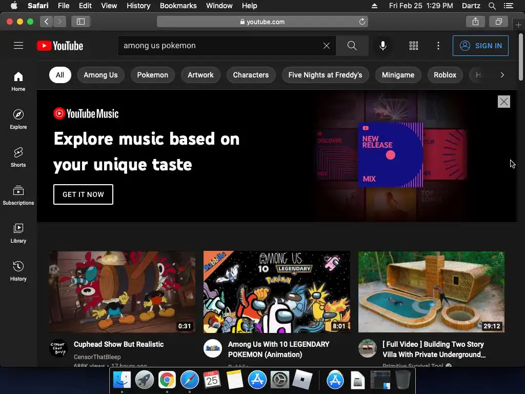This screenshot has height=394, width=525.
Task: Toggle the Safari sidebar button
Action: 80,22
